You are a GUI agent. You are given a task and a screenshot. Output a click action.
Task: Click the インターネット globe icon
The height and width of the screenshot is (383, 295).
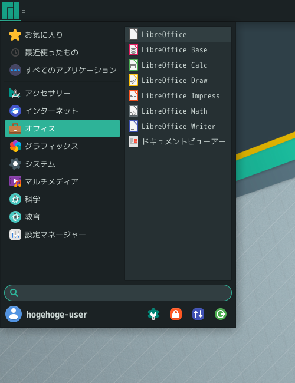(15, 111)
